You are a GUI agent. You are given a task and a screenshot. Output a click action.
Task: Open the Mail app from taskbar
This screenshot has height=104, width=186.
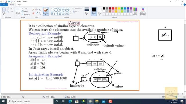[x=103, y=101]
